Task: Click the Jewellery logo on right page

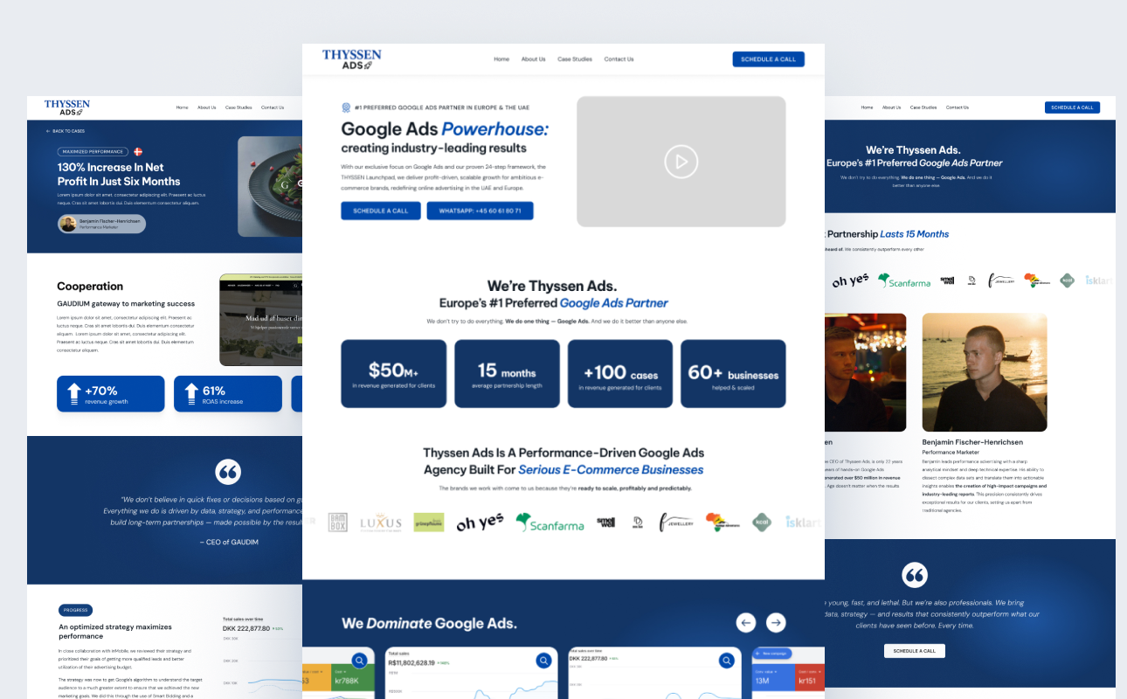Action: click(x=1001, y=280)
